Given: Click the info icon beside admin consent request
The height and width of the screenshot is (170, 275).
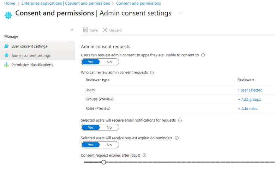Looking at the screenshot, I should [203, 55].
